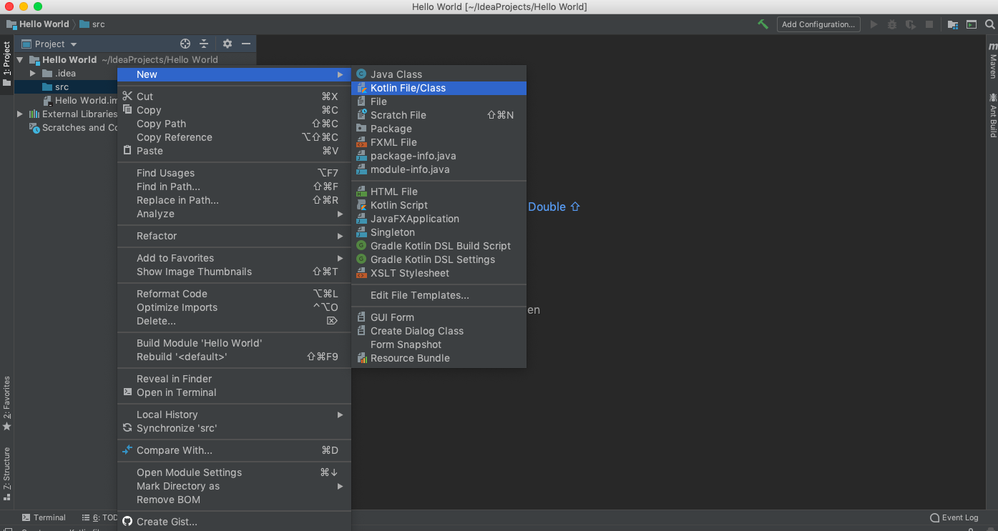Choose Scratch File in the New submenu
Screen dimensions: 998x531
439,115
